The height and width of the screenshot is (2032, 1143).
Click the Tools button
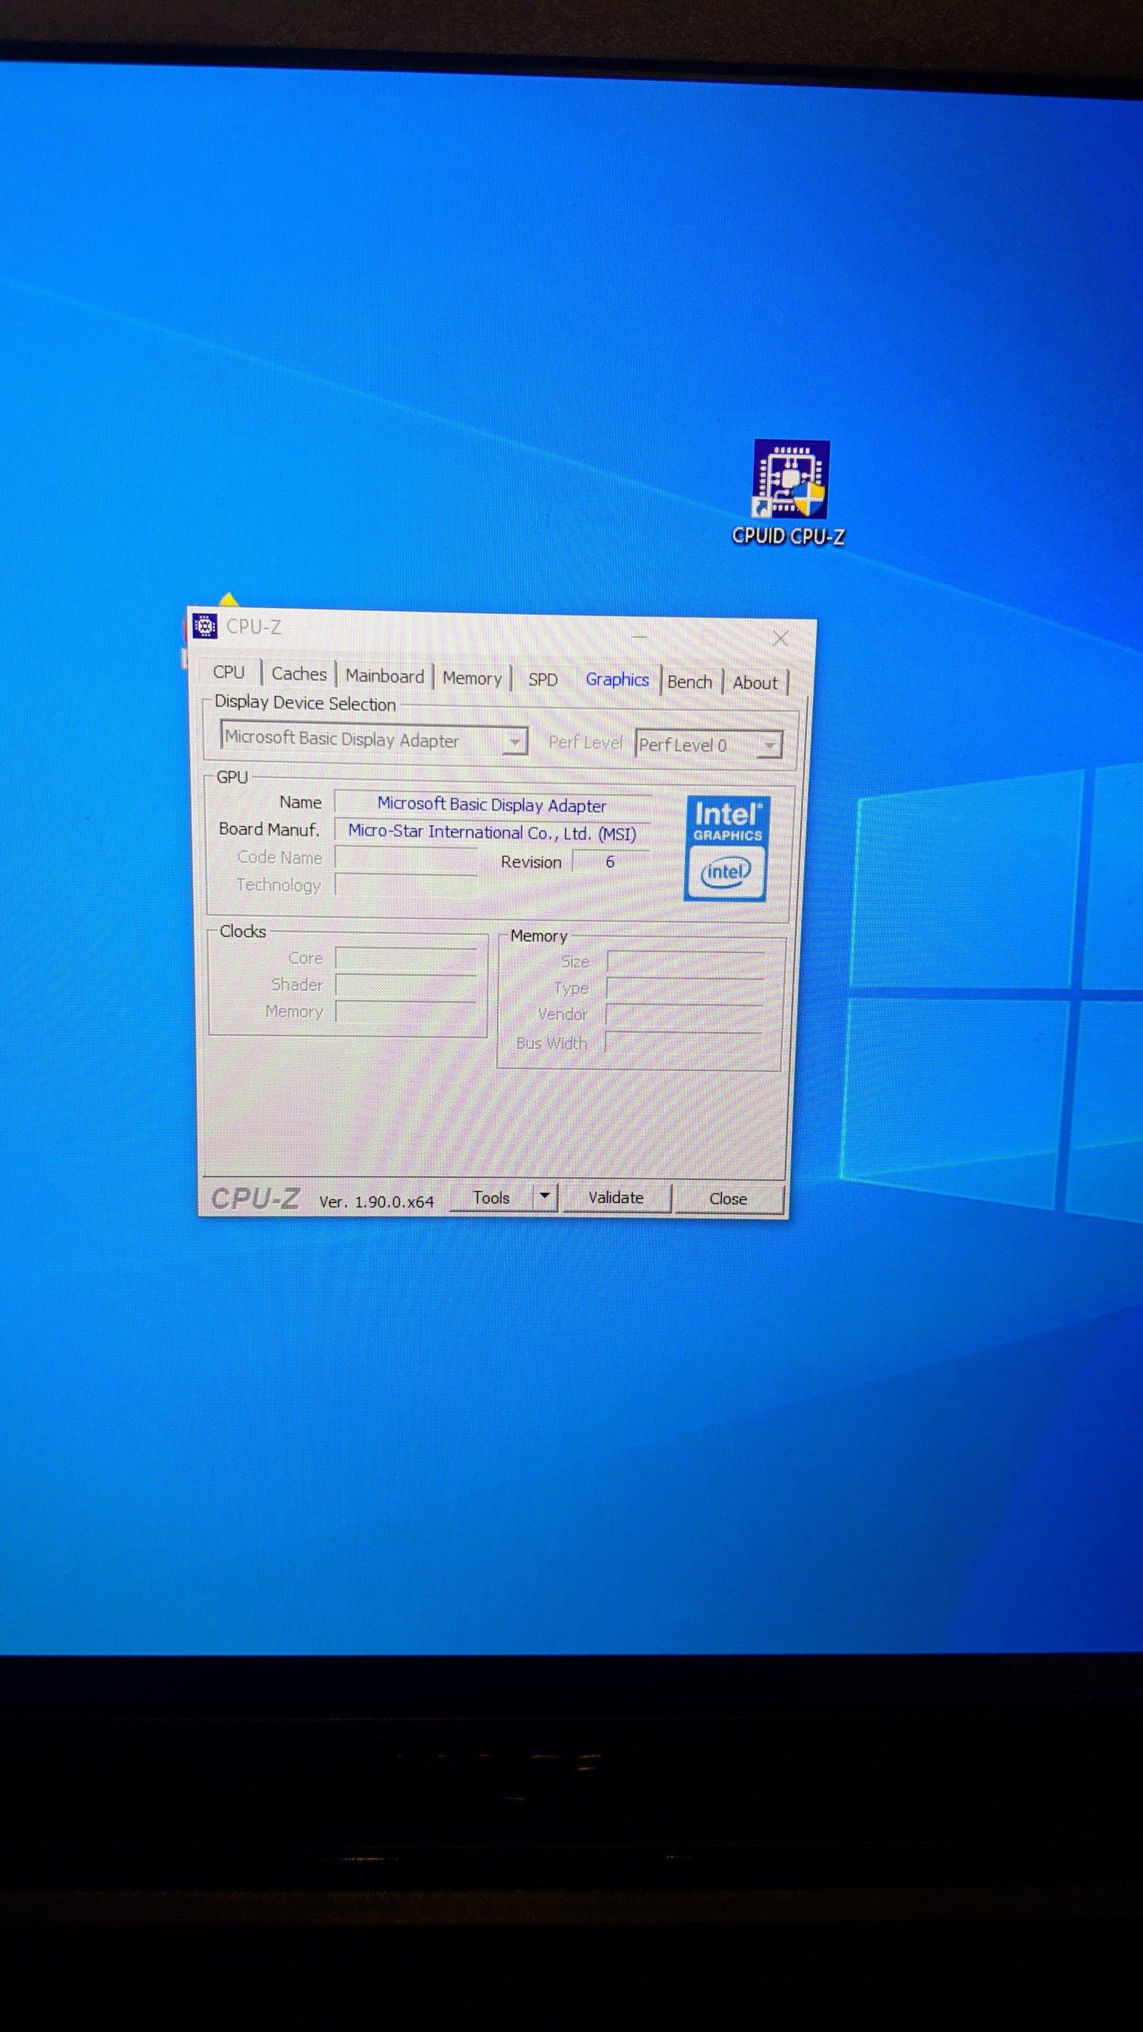pos(492,1198)
